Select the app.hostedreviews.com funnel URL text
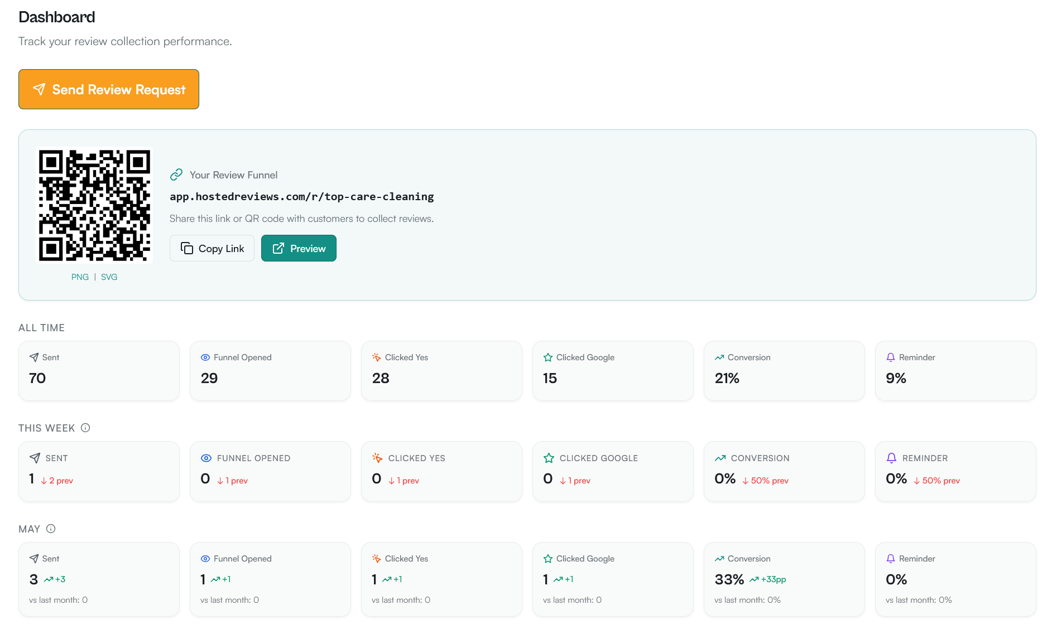 pos(301,196)
